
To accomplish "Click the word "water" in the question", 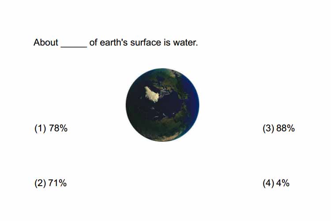I will tap(185, 42).
